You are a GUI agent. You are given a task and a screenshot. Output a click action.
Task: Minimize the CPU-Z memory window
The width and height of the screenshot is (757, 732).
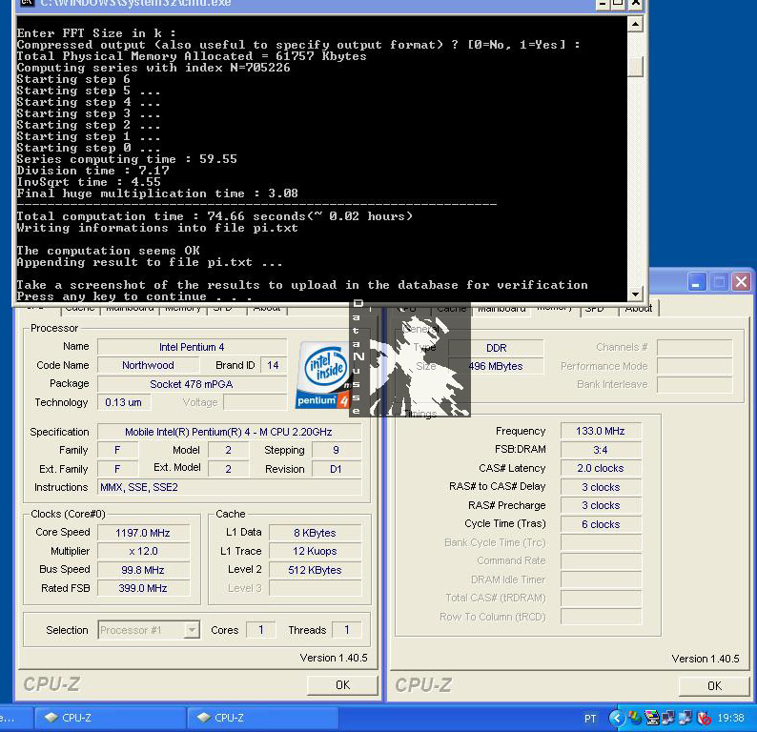tap(696, 282)
